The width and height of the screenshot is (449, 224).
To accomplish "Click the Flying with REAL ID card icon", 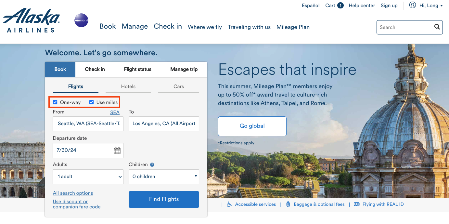I will 356,204.
